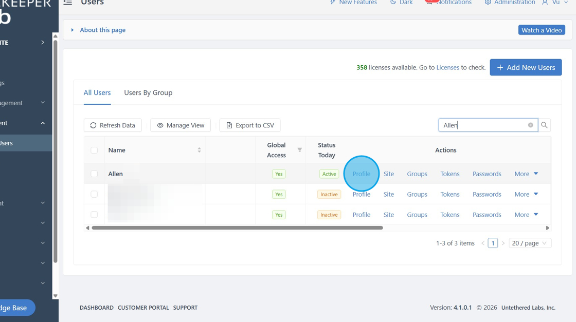Open the 20 / page size dropdown
This screenshot has height=322, width=576.
pyautogui.click(x=530, y=243)
